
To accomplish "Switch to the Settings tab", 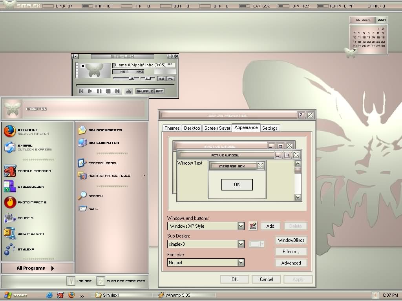I will 270,128.
